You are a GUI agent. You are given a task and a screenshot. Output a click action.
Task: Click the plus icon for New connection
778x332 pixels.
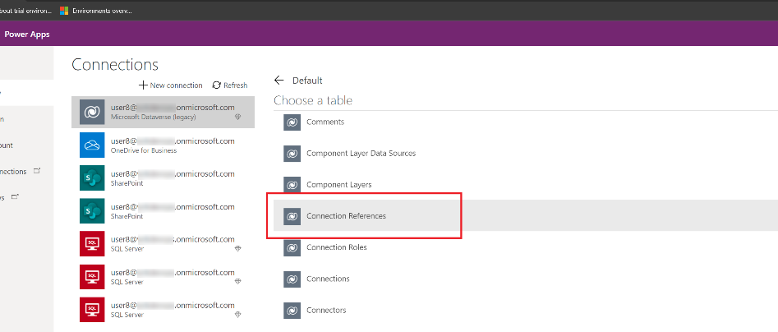click(x=143, y=85)
